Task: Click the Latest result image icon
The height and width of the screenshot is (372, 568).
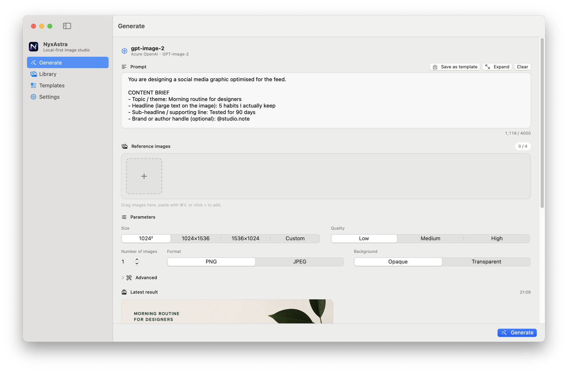Action: tap(124, 292)
